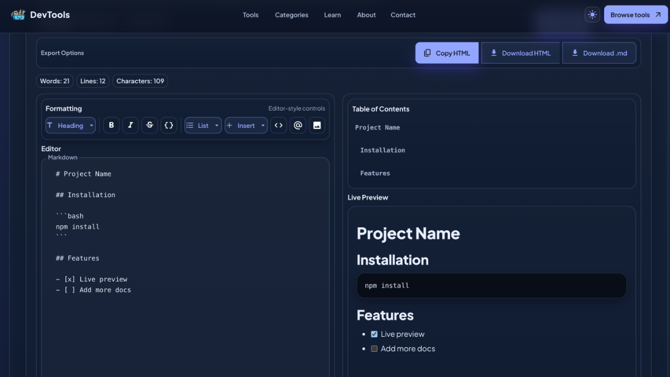
Task: Jump to Installation in Table of Contents
Action: (382, 150)
